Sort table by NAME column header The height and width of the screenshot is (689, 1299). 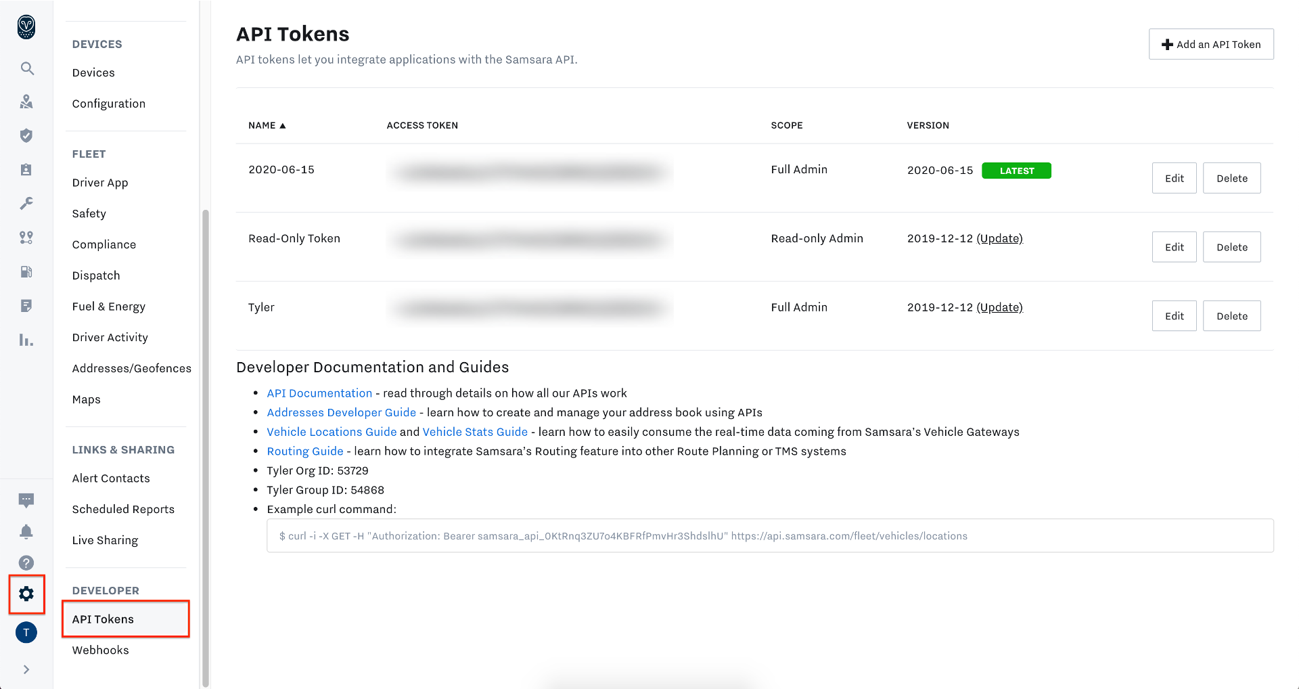[267, 125]
